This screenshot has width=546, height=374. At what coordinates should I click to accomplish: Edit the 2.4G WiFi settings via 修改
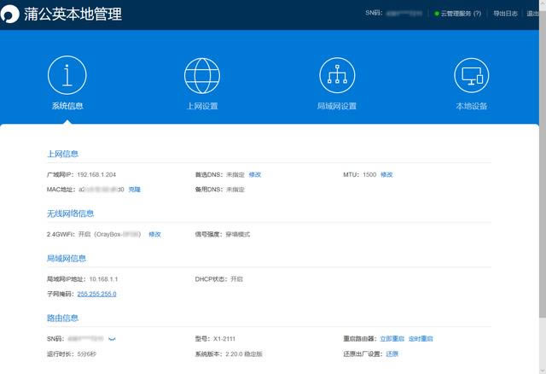click(x=154, y=234)
